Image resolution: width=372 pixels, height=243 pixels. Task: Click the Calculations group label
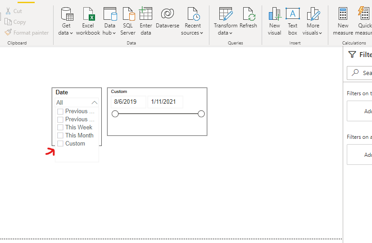click(354, 43)
